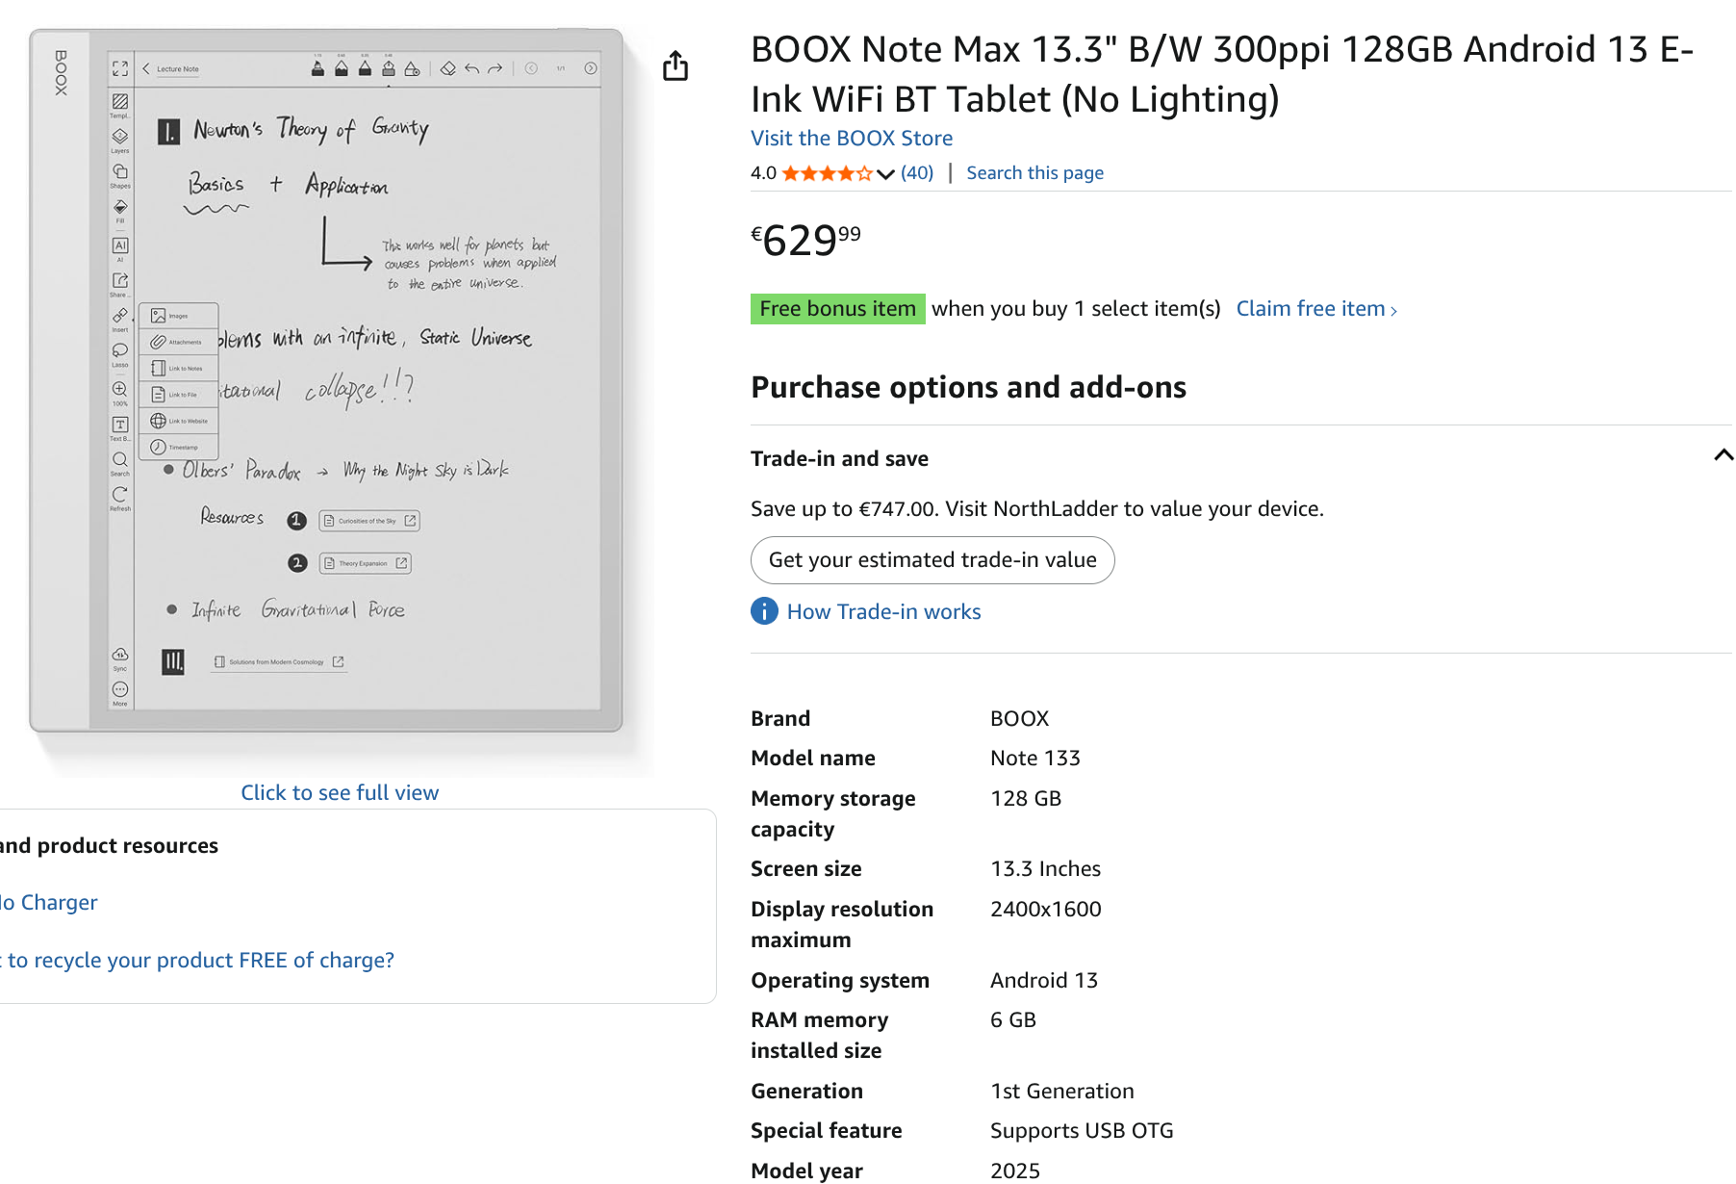The width and height of the screenshot is (1736, 1184).
Task: Collapse the Trade-in and save section
Action: (x=1723, y=456)
